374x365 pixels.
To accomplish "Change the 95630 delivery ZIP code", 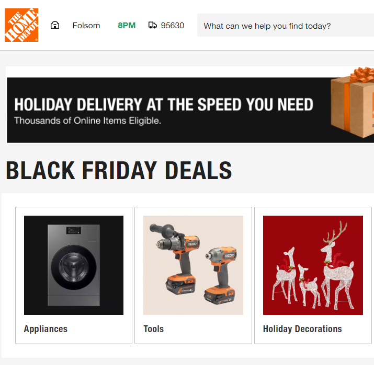I will tap(173, 25).
